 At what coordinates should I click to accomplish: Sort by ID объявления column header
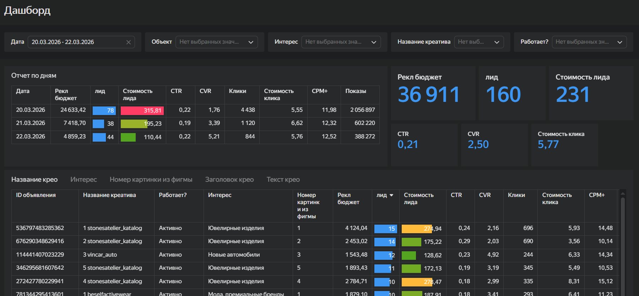point(36,195)
